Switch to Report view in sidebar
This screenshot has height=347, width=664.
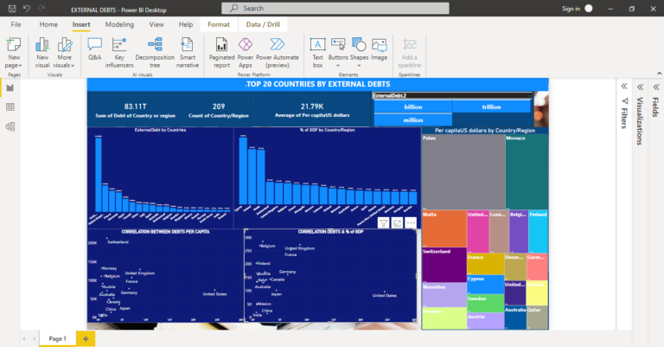click(10, 88)
